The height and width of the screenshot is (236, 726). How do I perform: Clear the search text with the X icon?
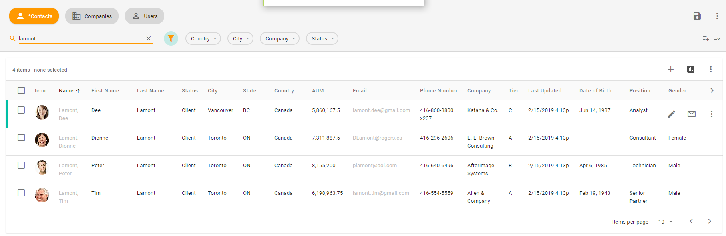click(x=149, y=38)
